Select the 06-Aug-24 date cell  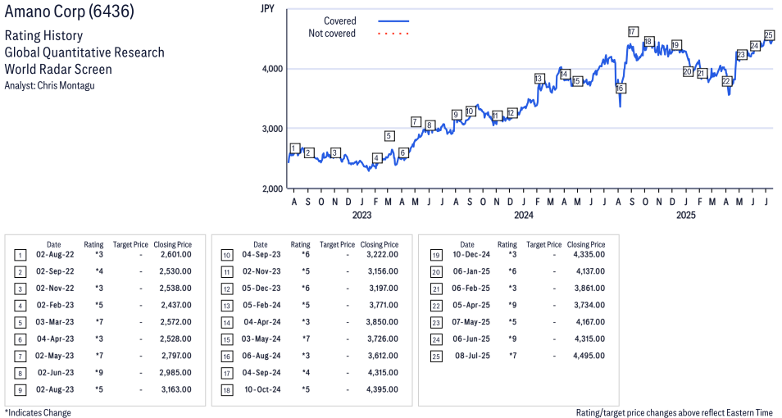(x=261, y=357)
